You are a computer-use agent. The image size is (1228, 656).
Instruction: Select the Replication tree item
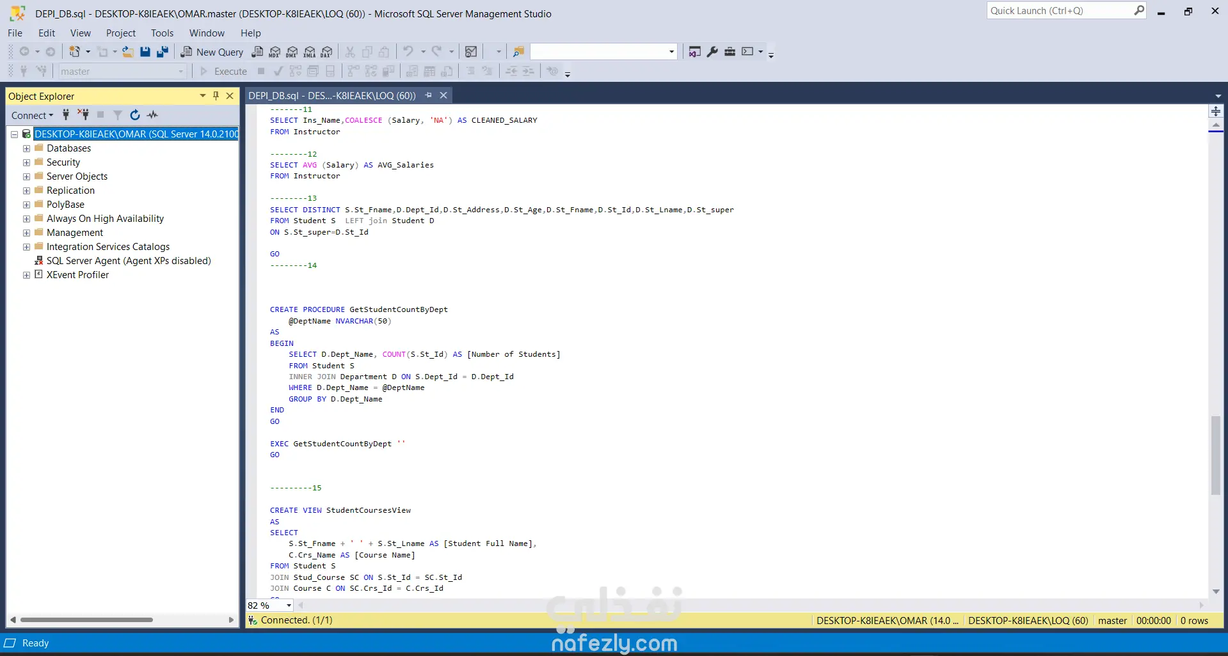pos(70,191)
